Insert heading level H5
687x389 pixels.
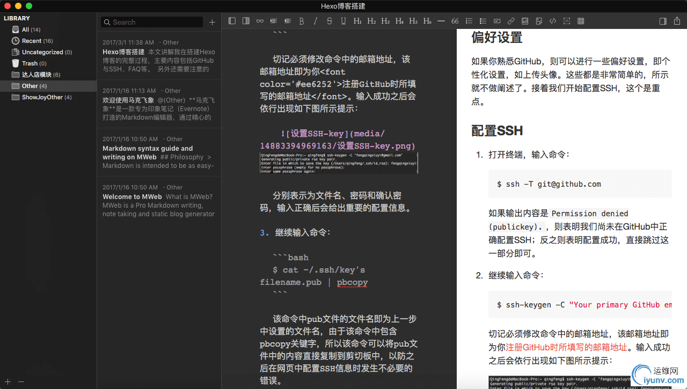coord(413,21)
